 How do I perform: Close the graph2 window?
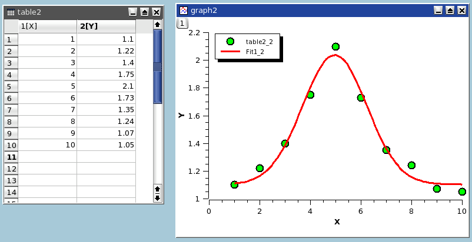[x=461, y=10]
